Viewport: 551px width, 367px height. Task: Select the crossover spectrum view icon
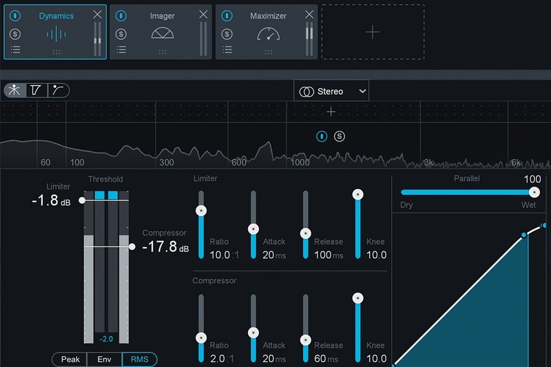point(14,90)
